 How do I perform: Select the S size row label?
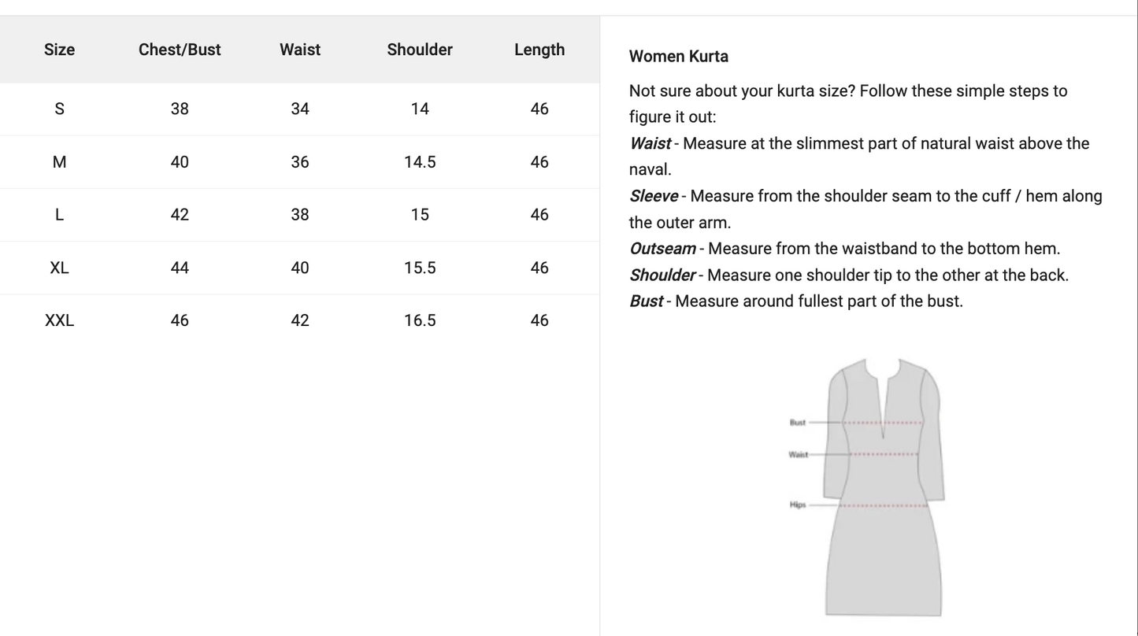click(59, 109)
